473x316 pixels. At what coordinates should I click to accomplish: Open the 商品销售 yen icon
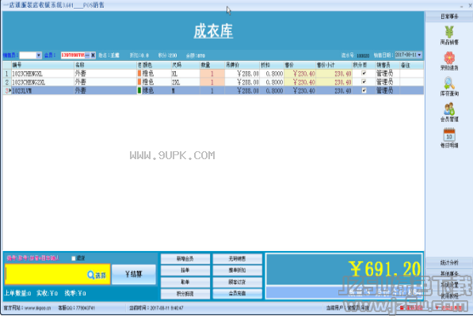point(449,32)
